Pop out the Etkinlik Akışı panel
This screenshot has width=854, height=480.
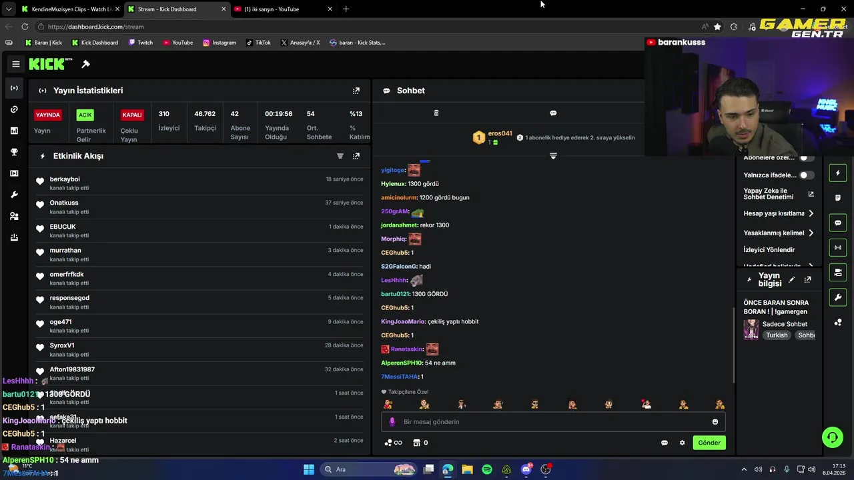pos(356,156)
